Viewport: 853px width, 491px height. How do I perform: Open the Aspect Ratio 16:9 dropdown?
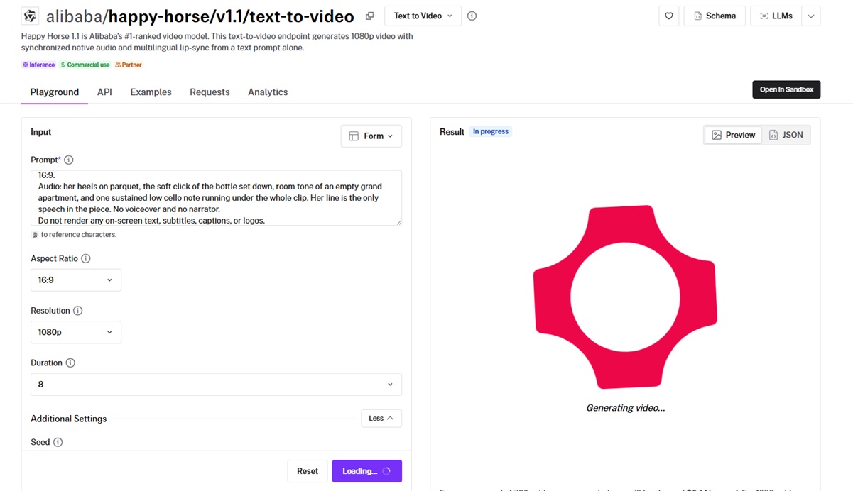pos(76,280)
